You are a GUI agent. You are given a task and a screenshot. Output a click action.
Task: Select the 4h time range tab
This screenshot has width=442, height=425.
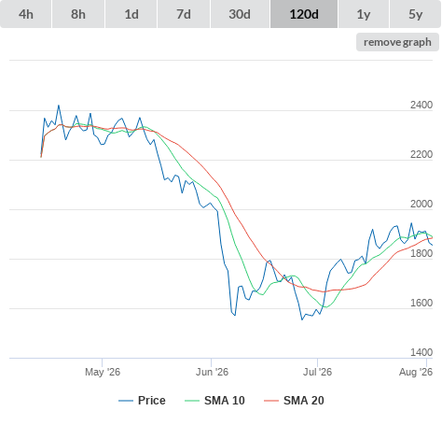[x=26, y=14]
